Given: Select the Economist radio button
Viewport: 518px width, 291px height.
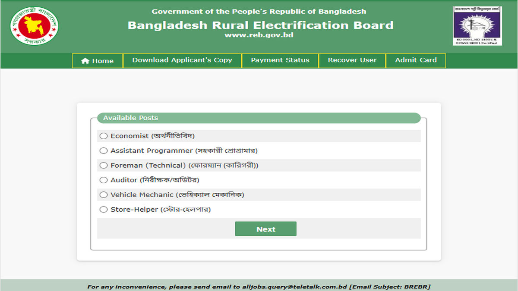Looking at the screenshot, I should point(103,136).
